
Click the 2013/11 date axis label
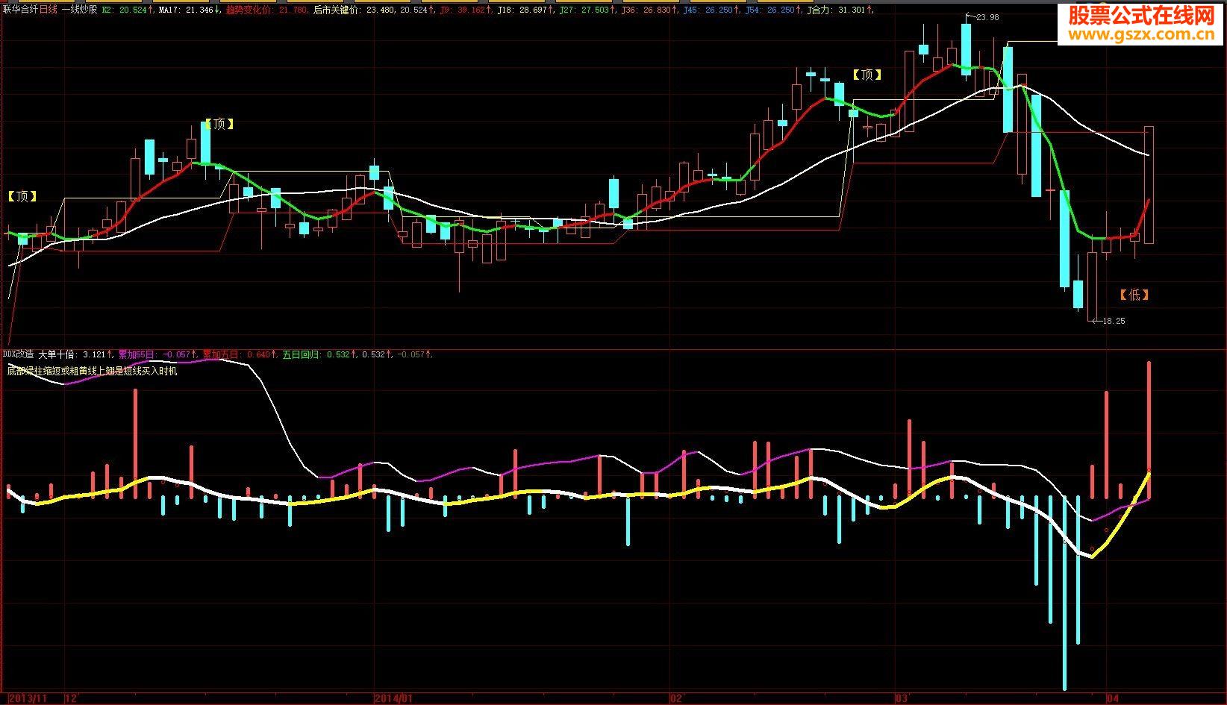click(x=28, y=699)
